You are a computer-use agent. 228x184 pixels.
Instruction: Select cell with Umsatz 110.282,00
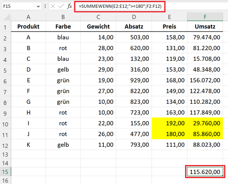[205, 102]
